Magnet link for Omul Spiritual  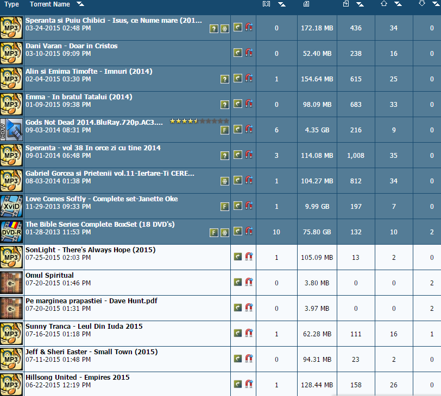click(249, 282)
